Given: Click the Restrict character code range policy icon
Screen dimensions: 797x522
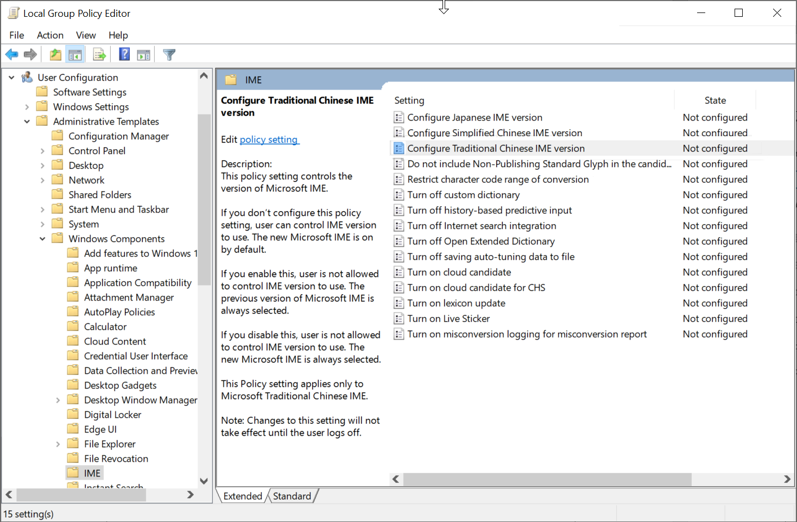Looking at the screenshot, I should click(399, 180).
